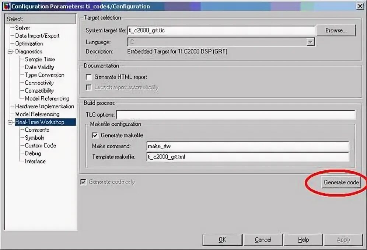Open the Language dropdown
367x250 pixels.
tap(310, 42)
